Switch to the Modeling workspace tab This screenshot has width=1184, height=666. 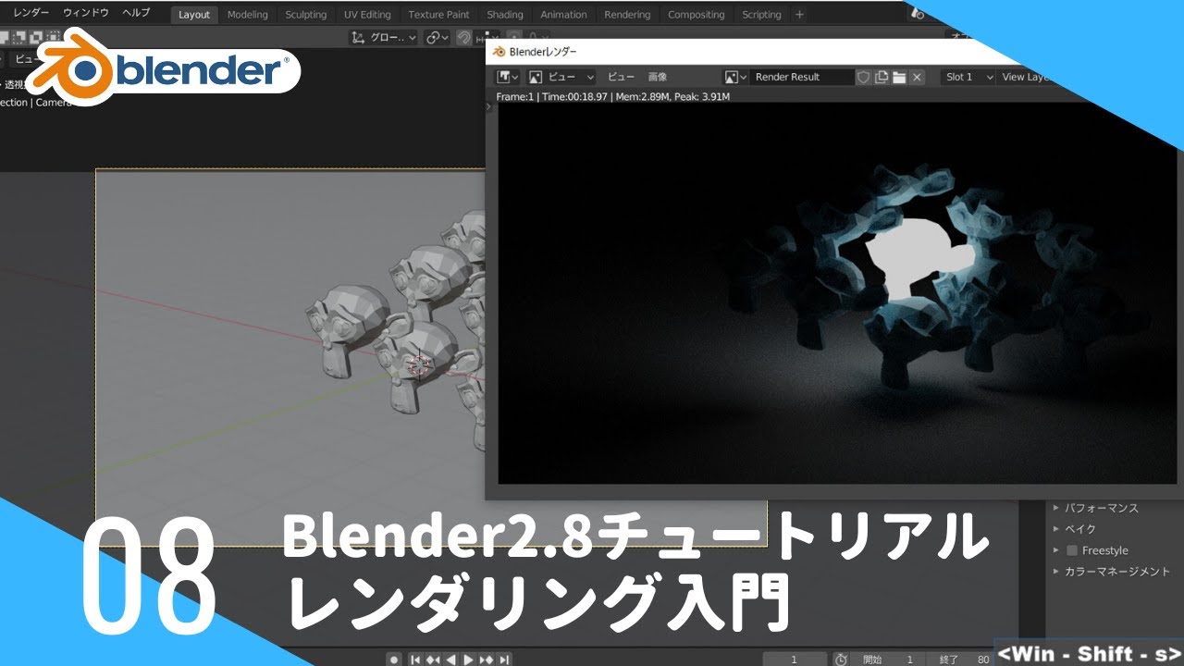(247, 15)
